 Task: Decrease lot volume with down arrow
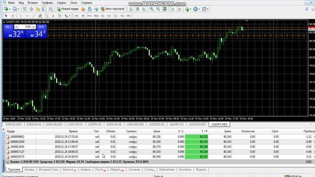tap(16, 27)
